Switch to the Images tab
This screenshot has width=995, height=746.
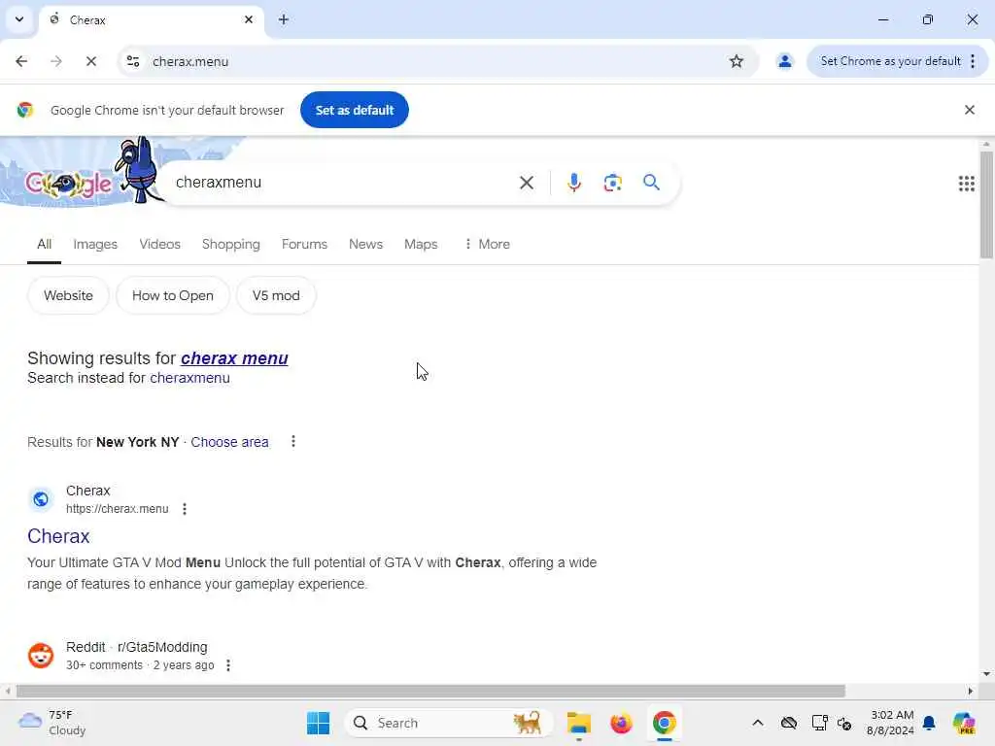pos(95,244)
